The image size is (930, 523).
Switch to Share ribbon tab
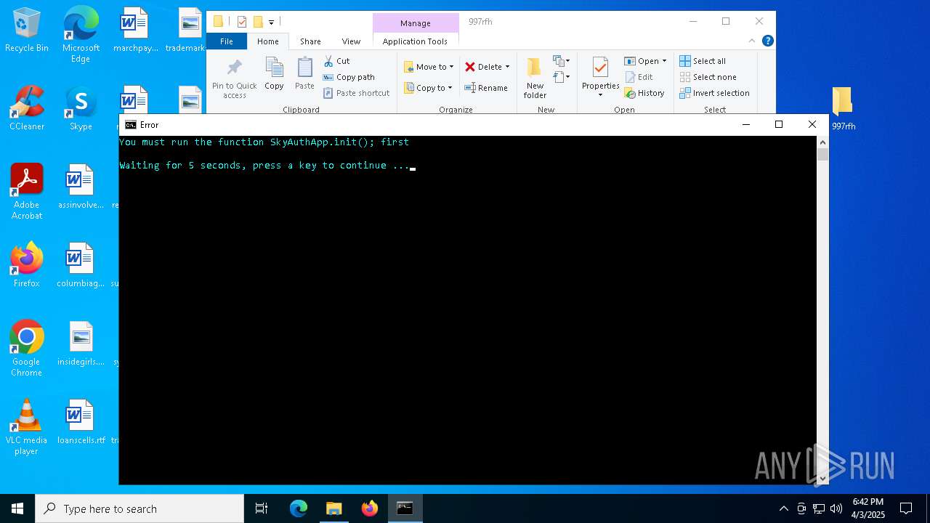click(310, 41)
